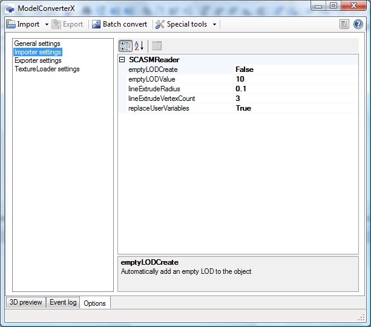Viewport: 371px width, 327px height.
Task: Click the Special tools wrench icon
Action: [x=160, y=24]
